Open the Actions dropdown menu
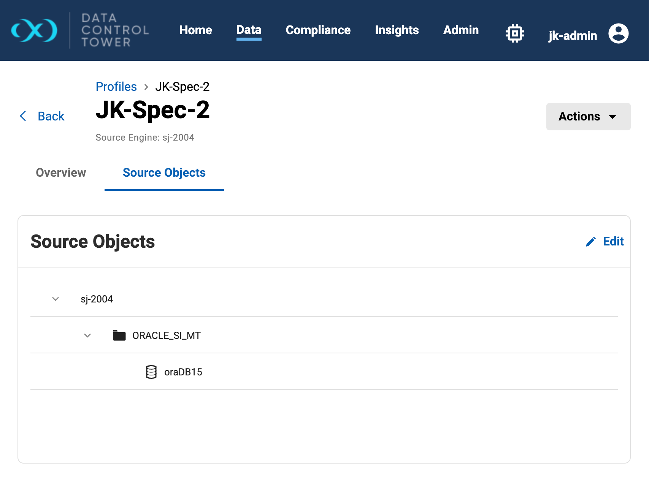649x478 pixels. point(588,117)
